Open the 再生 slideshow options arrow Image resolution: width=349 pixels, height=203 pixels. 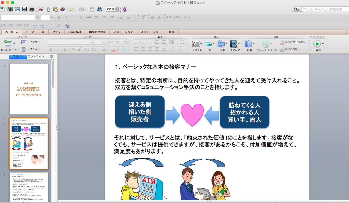tap(323, 44)
